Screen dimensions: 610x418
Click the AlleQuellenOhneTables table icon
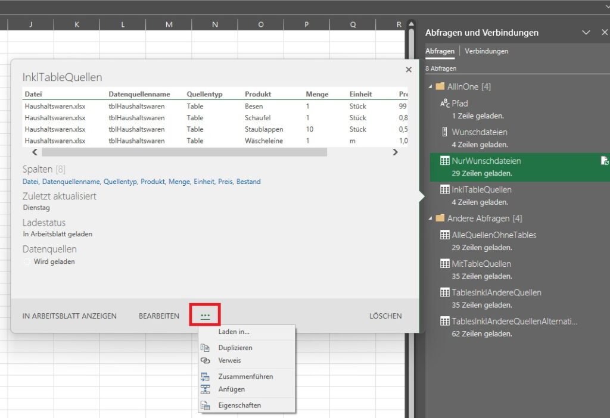(x=444, y=235)
